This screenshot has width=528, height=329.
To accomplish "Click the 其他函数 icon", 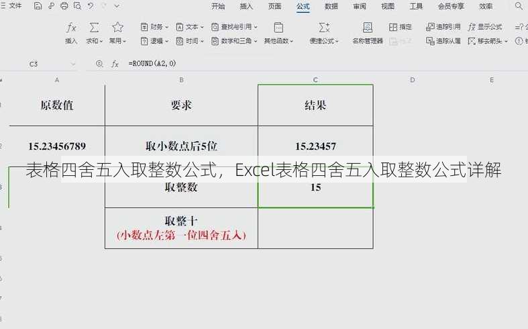I will tap(278, 28).
